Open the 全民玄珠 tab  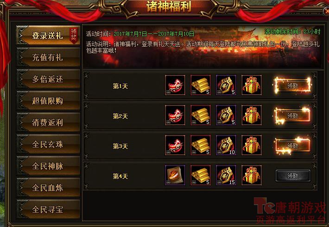pyautogui.click(x=48, y=144)
